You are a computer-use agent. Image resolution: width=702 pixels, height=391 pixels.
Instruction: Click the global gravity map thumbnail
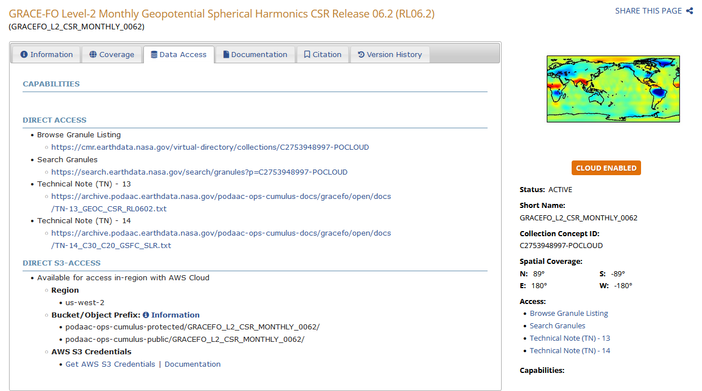613,89
